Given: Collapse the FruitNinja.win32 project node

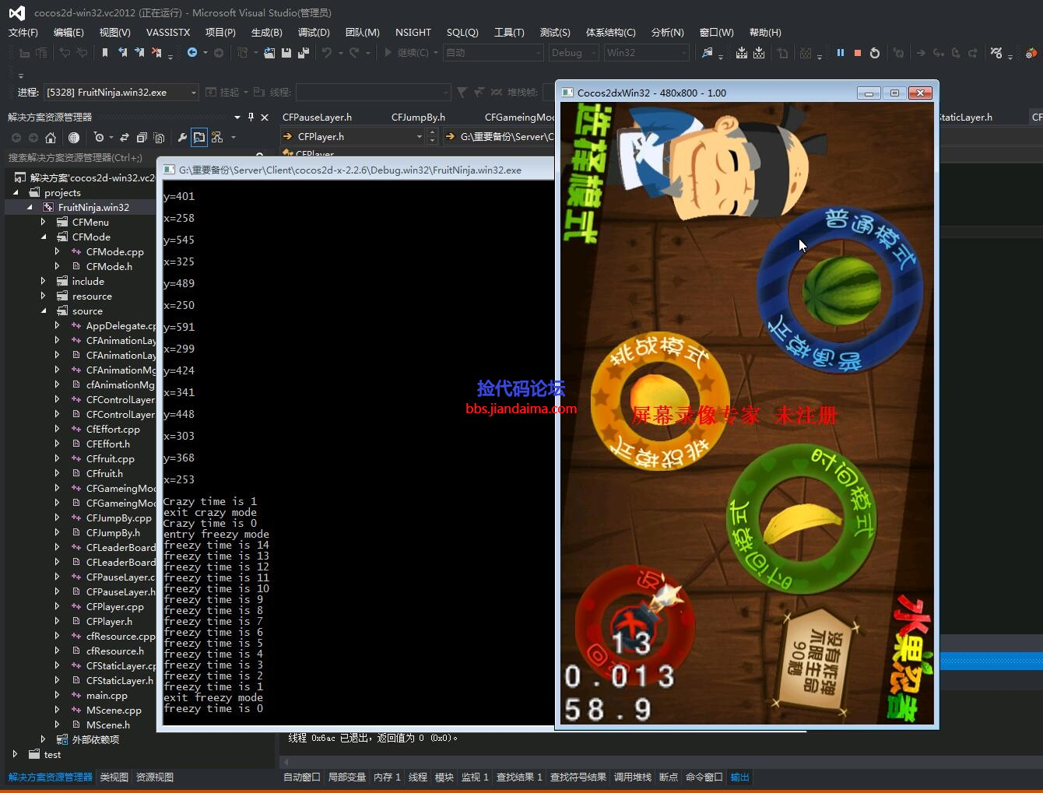Looking at the screenshot, I should (30, 207).
